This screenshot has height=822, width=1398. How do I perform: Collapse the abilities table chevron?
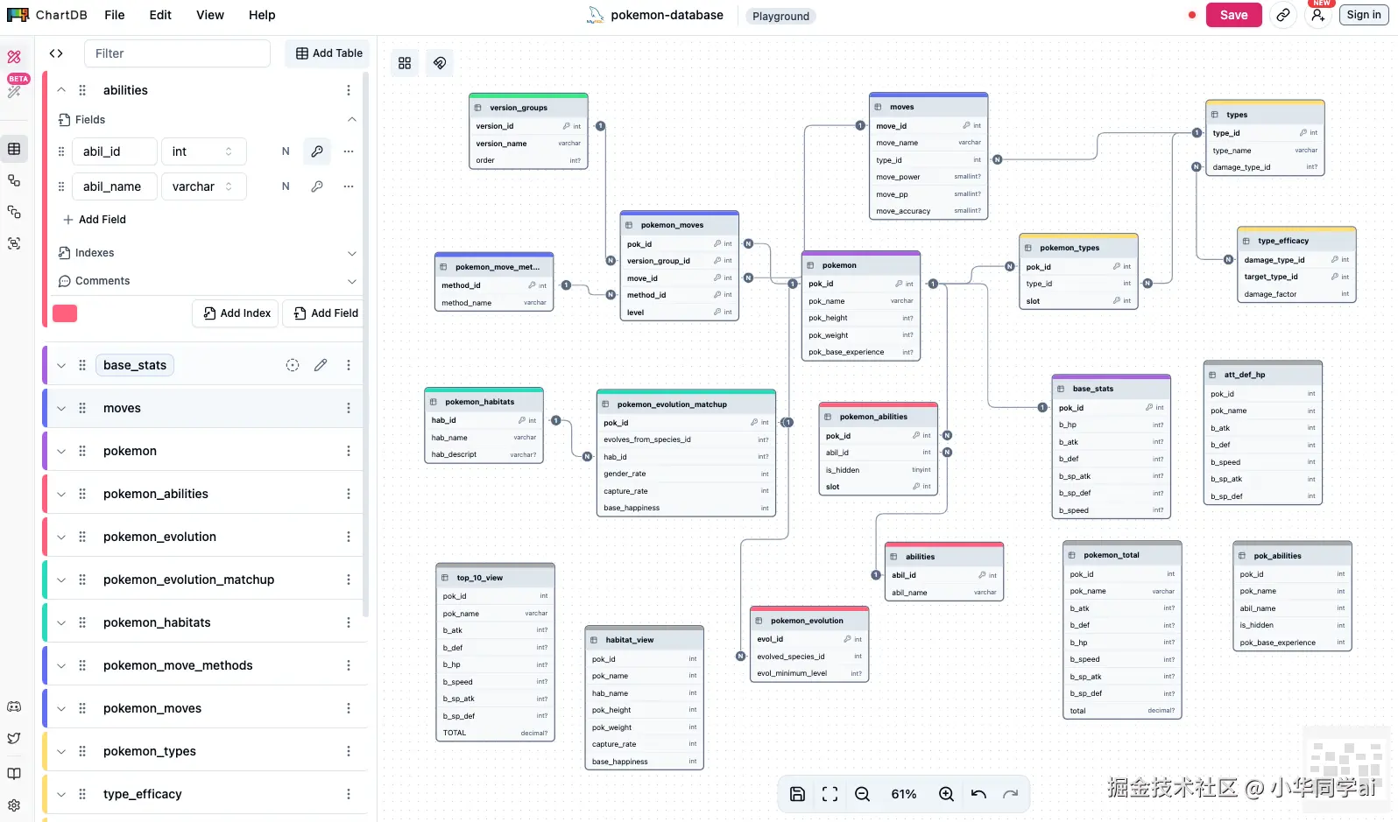click(61, 90)
